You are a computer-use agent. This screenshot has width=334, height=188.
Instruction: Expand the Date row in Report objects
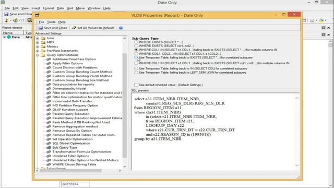click(4, 37)
